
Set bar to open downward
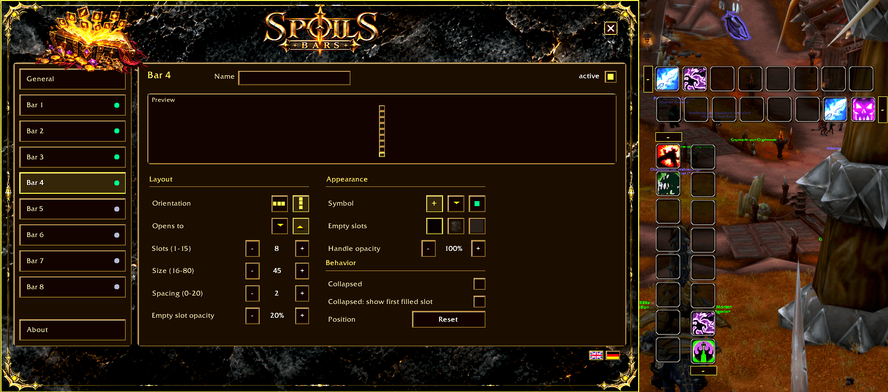pos(279,226)
